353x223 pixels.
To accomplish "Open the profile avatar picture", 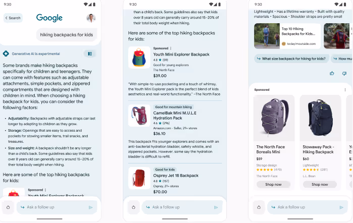I will 91,18.
